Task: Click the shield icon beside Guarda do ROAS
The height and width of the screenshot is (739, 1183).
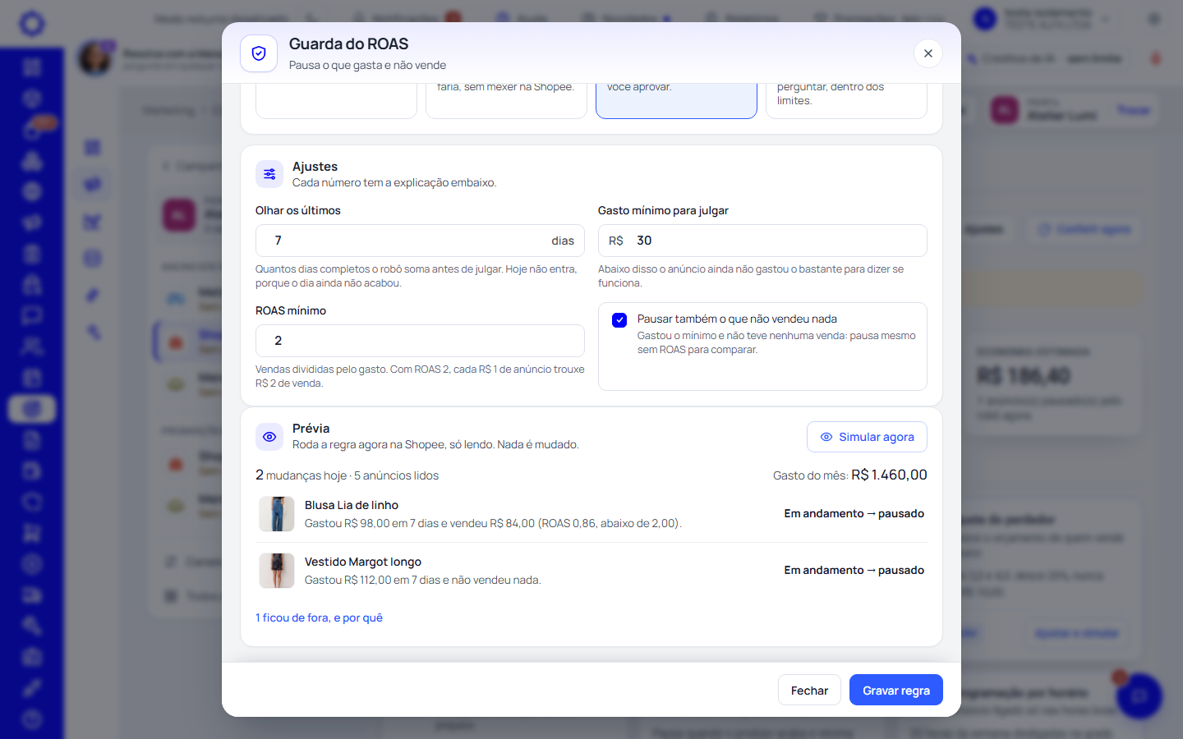Action: (x=259, y=53)
